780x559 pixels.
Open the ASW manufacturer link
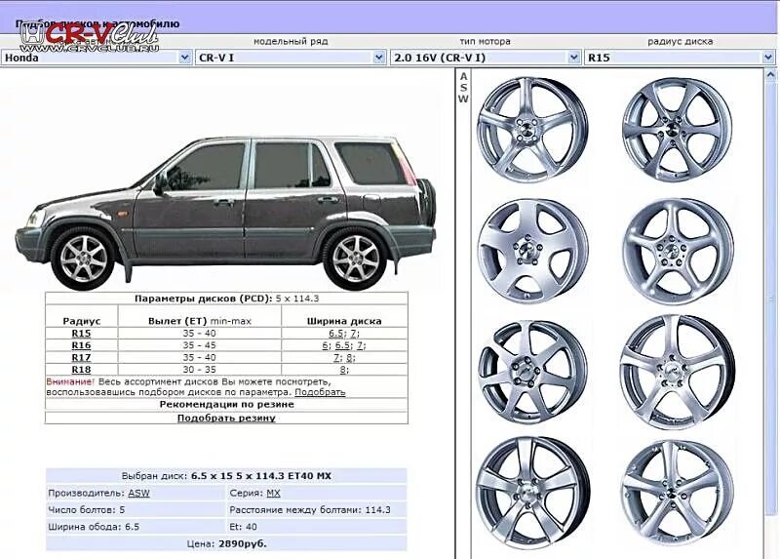point(138,493)
